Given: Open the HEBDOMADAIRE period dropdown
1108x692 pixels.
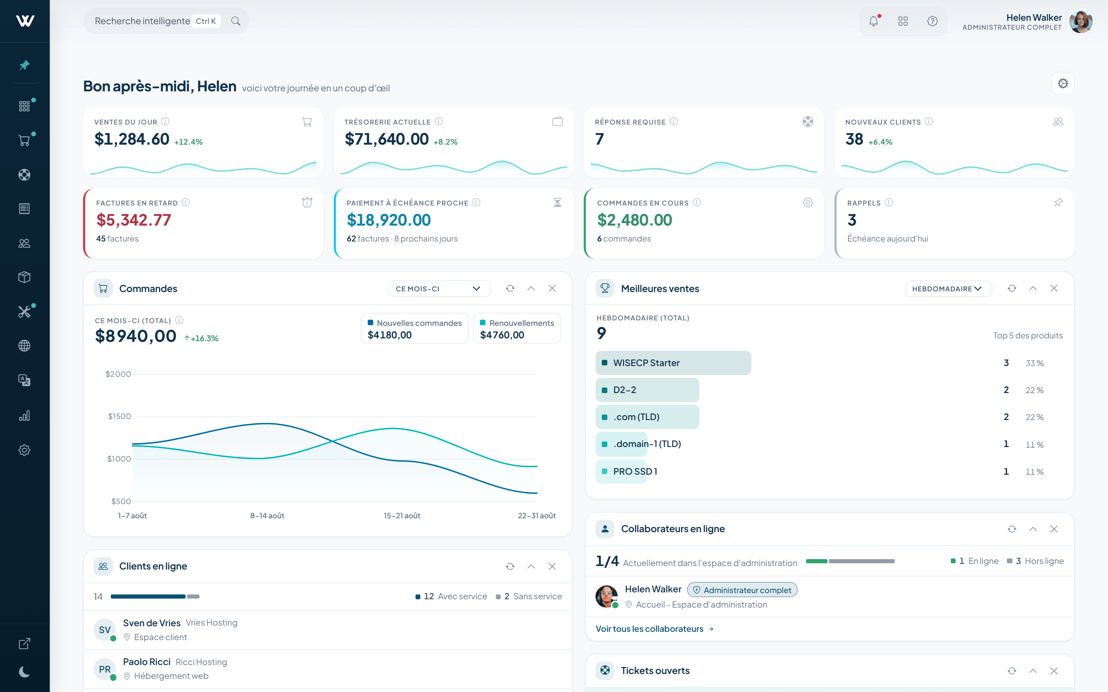Looking at the screenshot, I should [948, 289].
